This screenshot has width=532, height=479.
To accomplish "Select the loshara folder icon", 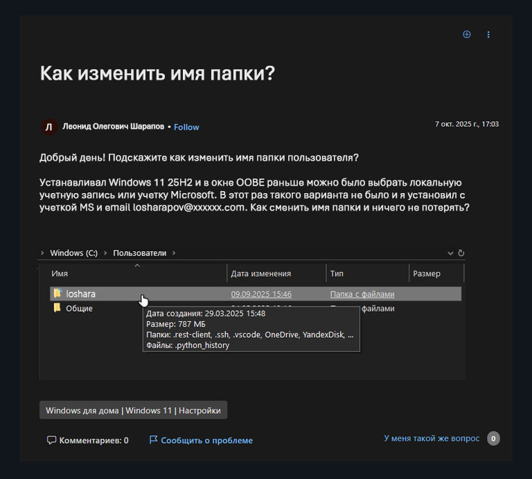I will [x=58, y=293].
